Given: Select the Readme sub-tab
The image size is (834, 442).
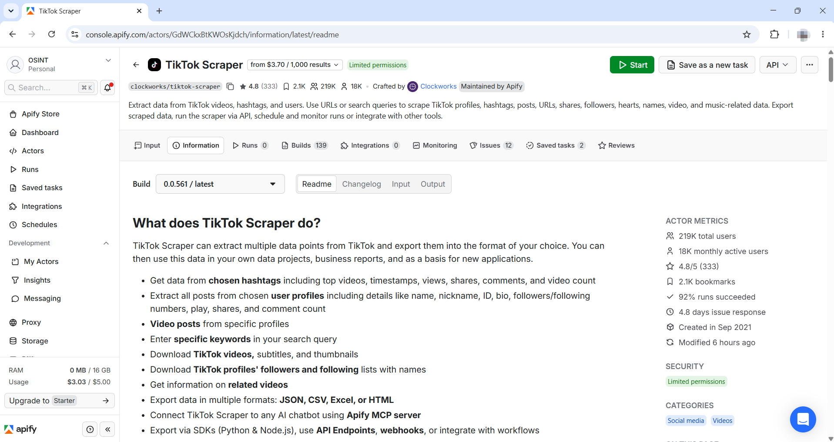Looking at the screenshot, I should point(317,184).
